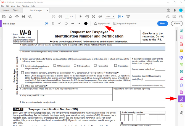Click Sign yourself
The image size is (185, 126).
(102, 23)
